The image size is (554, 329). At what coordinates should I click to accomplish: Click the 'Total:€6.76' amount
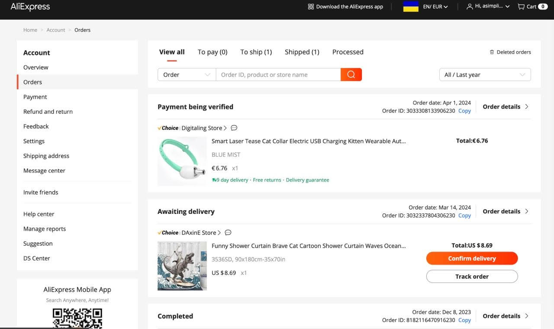(x=472, y=141)
